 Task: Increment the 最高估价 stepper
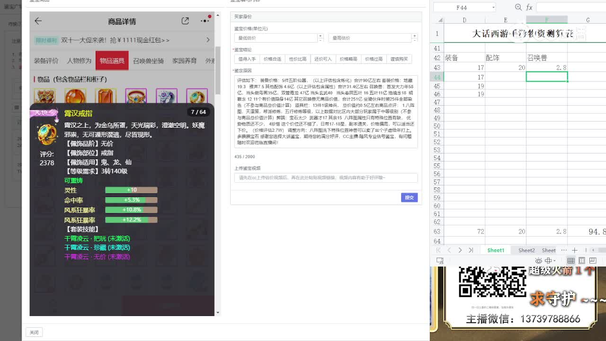point(415,36)
